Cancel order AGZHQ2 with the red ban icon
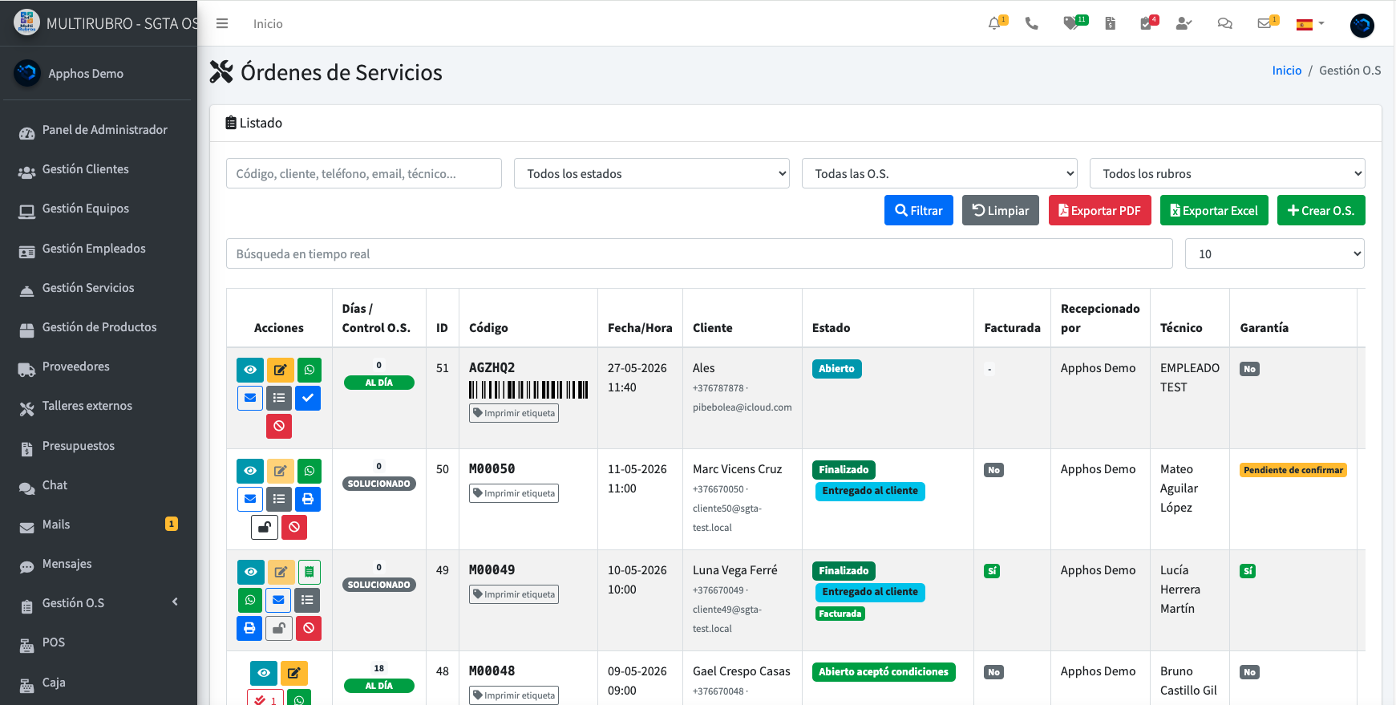This screenshot has height=705, width=1396. 279,426
